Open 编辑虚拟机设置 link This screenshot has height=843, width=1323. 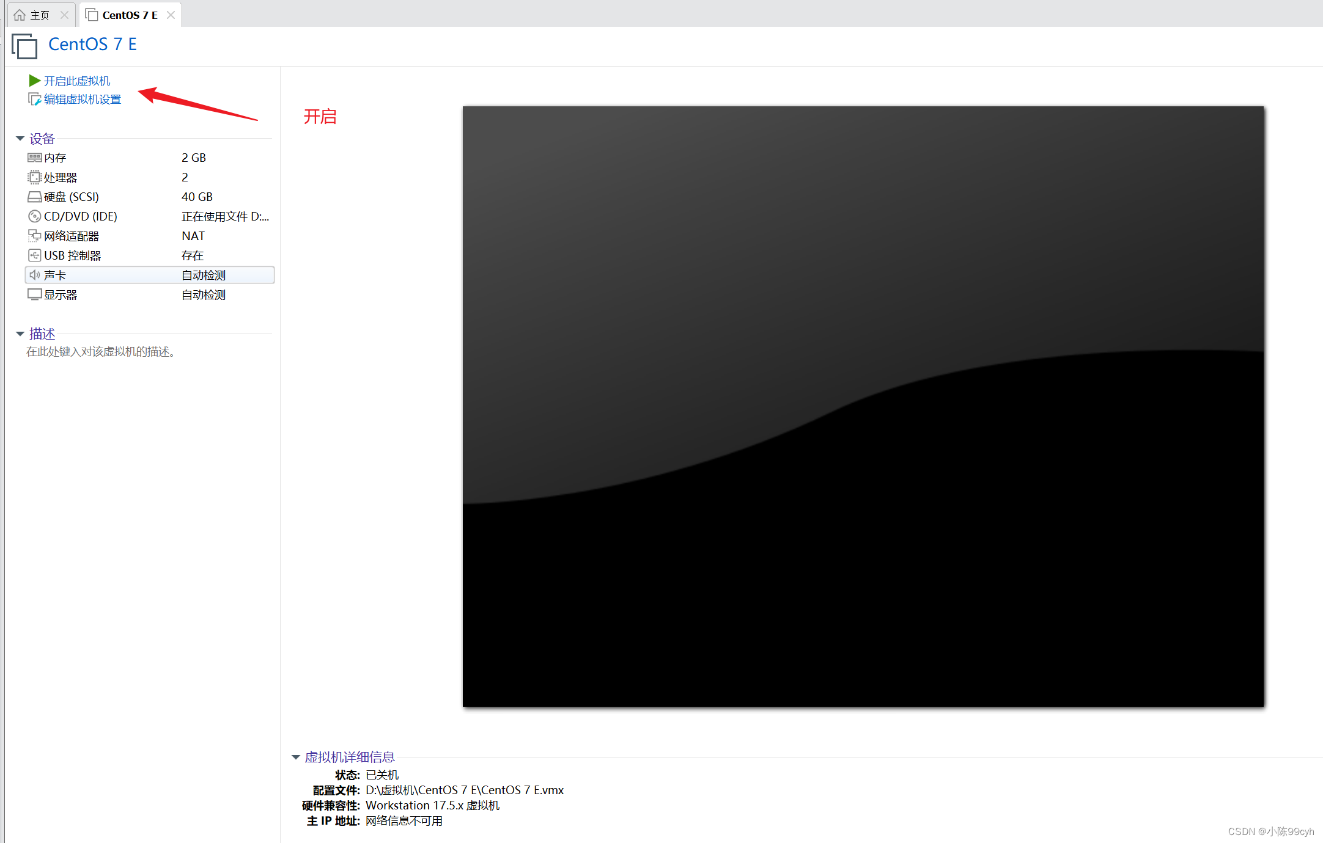pyautogui.click(x=83, y=99)
